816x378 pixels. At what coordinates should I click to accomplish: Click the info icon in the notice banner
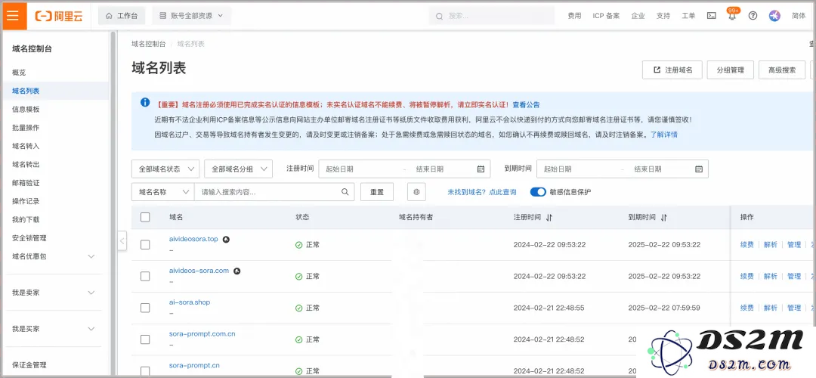(x=145, y=102)
